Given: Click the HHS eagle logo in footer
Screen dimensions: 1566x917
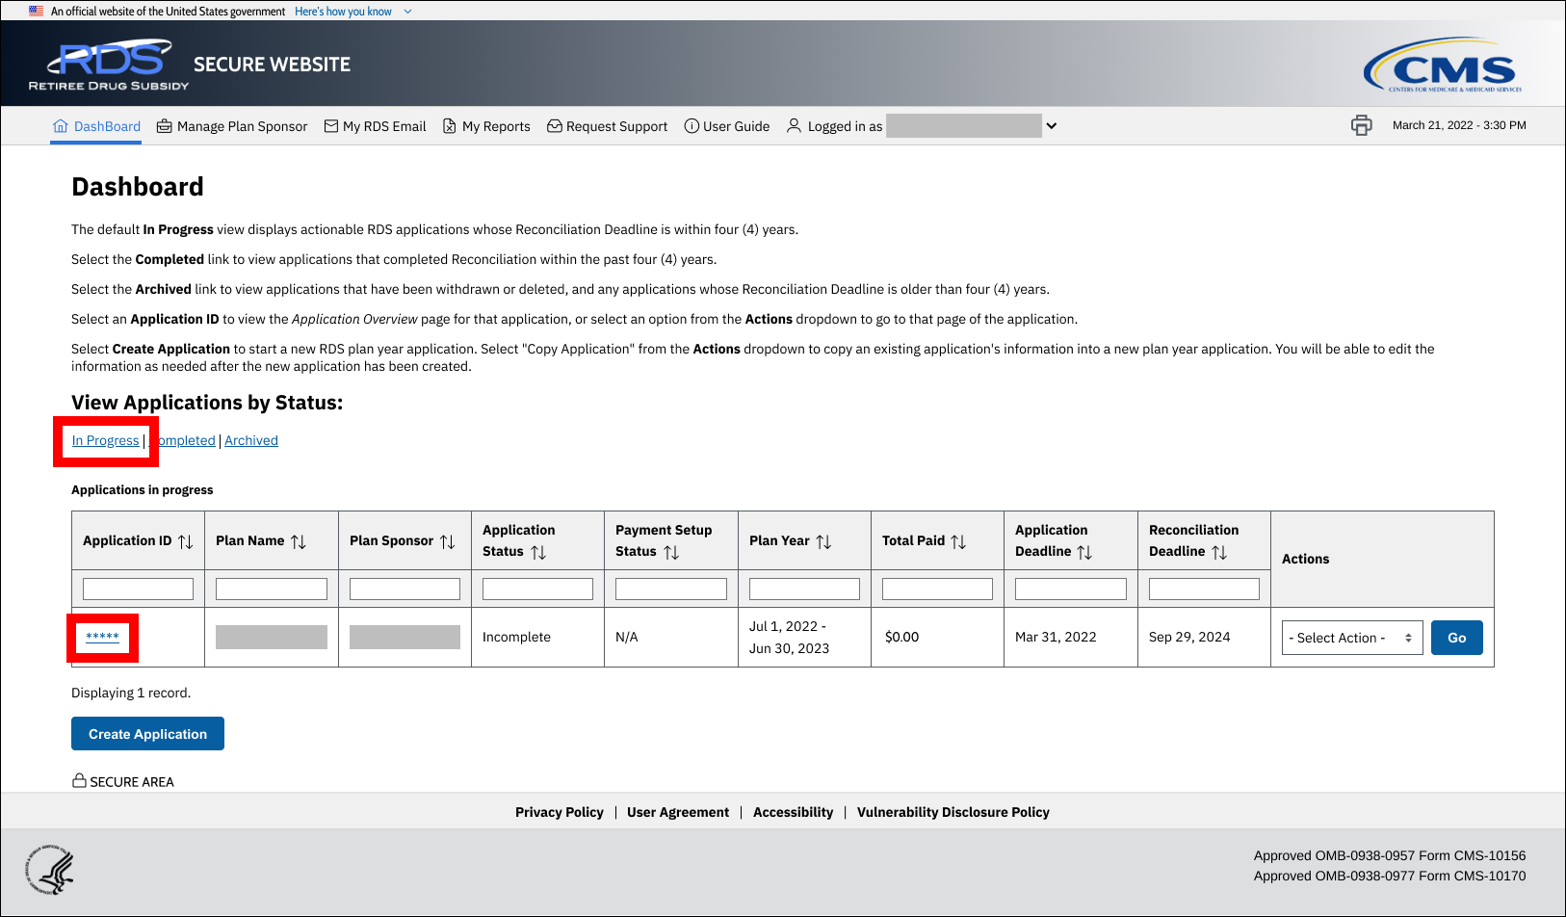Looking at the screenshot, I should click(x=51, y=870).
